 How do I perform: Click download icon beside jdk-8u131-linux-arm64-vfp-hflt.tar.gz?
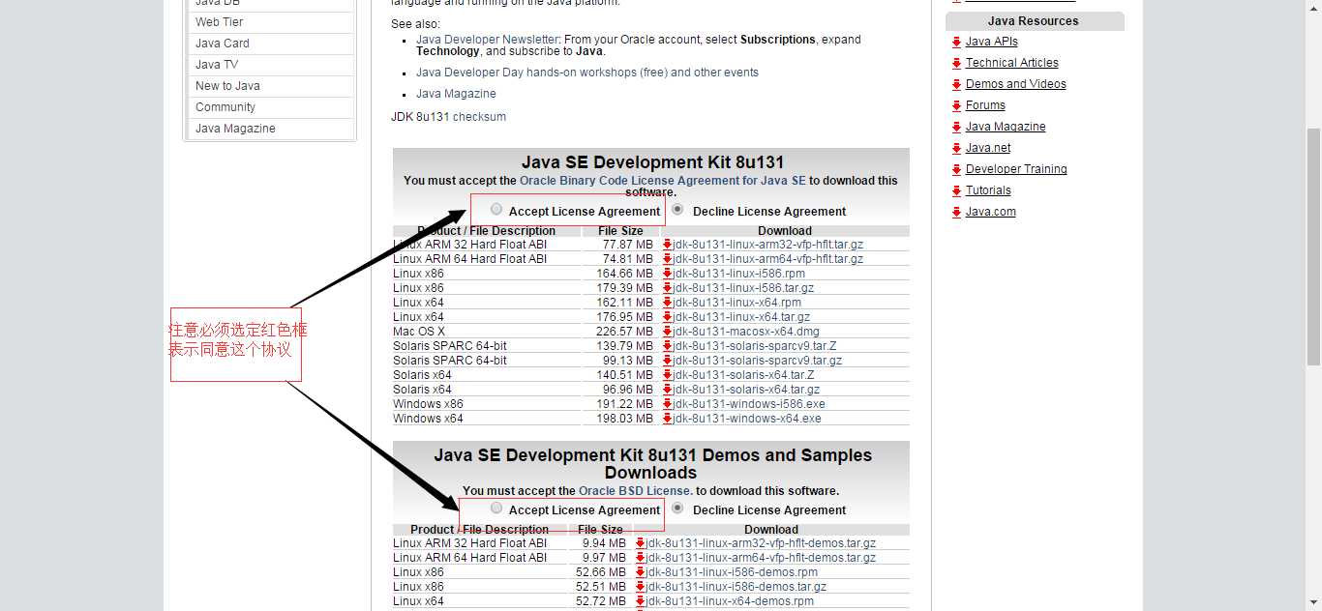pos(668,259)
